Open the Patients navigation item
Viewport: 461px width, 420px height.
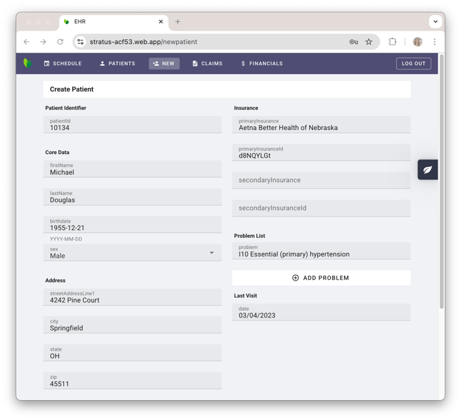tap(117, 63)
